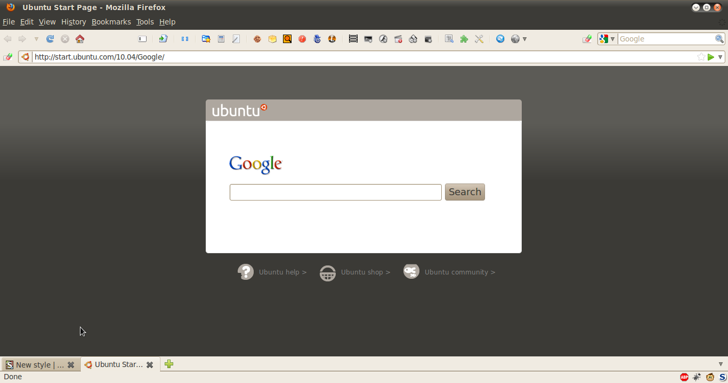The width and height of the screenshot is (728, 383).
Task: Click the yellow box toolbar icon
Action: pyautogui.click(x=272, y=39)
